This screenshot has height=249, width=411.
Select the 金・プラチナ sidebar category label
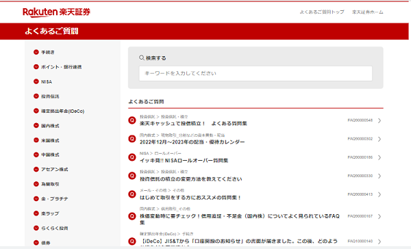tap(55, 199)
